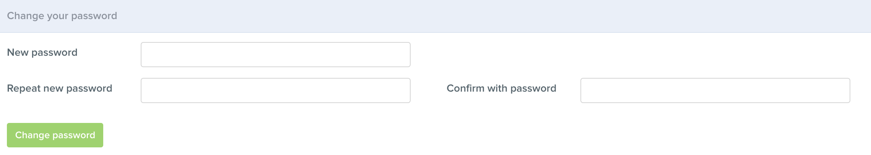Focus the Repeat new password field
The image size is (871, 155).
coord(276,90)
